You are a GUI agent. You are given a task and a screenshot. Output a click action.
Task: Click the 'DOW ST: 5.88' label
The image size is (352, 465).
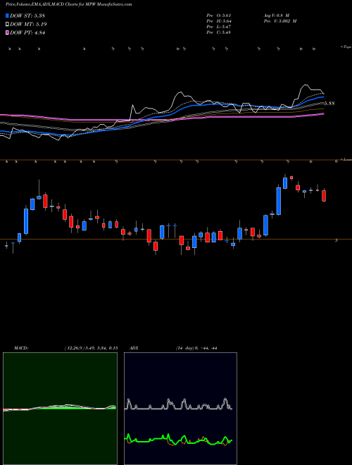(x=27, y=15)
